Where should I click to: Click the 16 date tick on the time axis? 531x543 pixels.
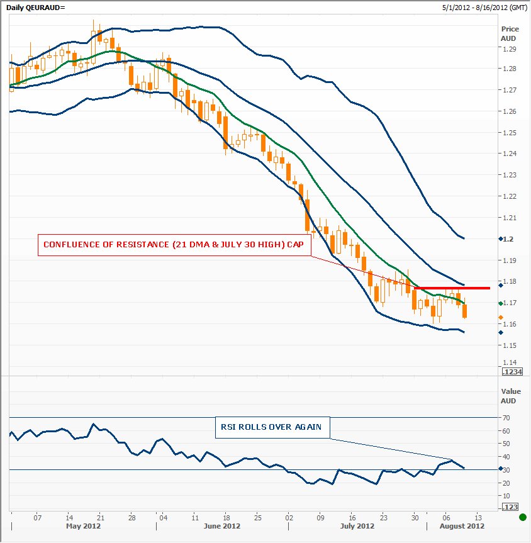352,518
